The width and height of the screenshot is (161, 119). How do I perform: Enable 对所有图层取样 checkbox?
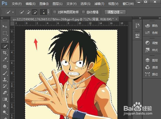(55, 12)
